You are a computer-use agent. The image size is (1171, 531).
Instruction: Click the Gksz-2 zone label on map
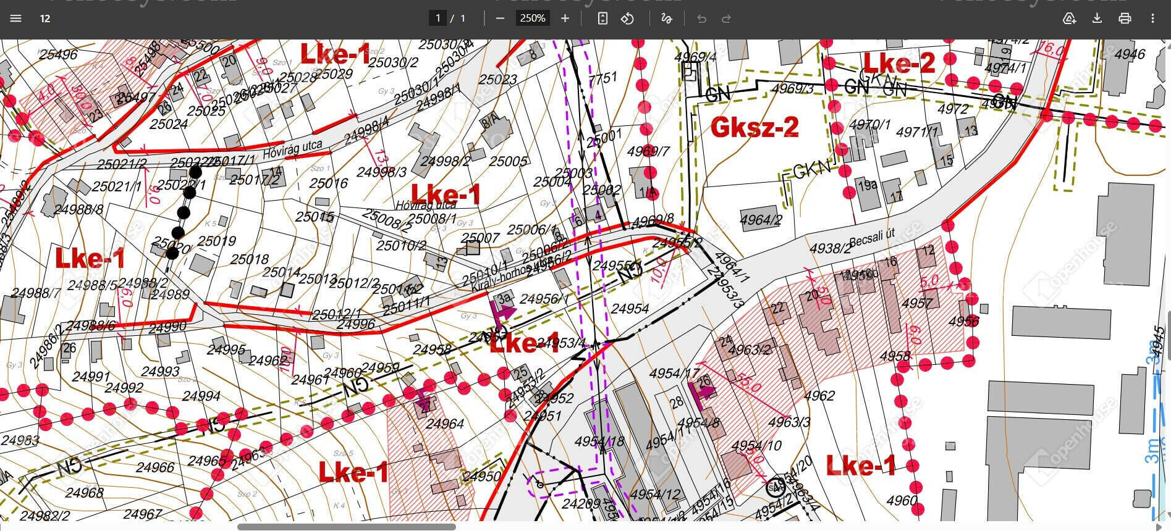(x=755, y=127)
